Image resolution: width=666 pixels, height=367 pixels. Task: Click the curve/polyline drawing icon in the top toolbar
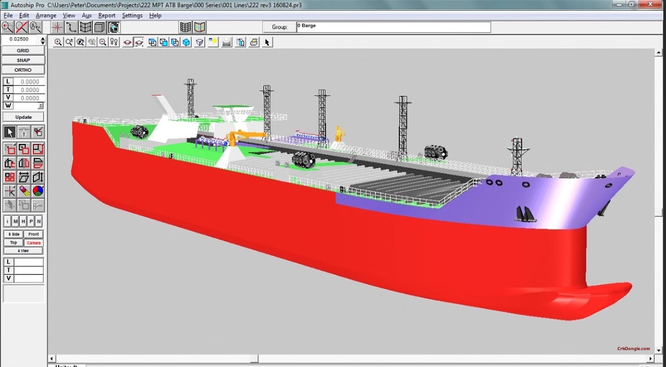[72, 27]
